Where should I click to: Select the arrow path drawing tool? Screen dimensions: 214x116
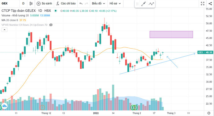click(151, 4)
